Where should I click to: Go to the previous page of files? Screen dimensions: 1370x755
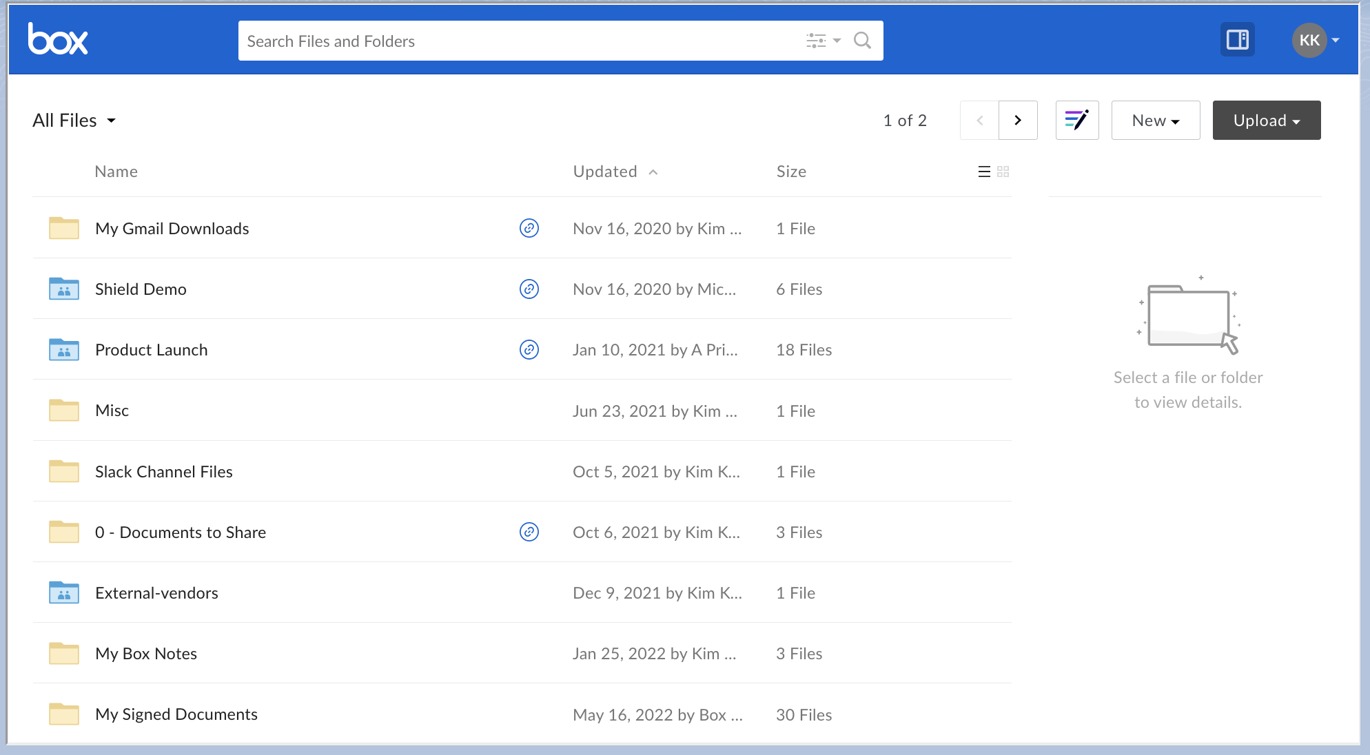coord(979,121)
